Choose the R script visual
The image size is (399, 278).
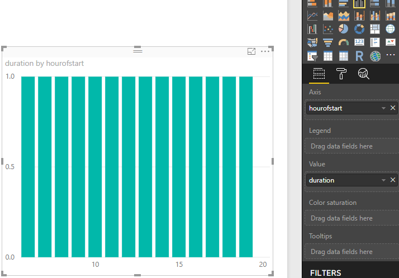[x=359, y=56]
